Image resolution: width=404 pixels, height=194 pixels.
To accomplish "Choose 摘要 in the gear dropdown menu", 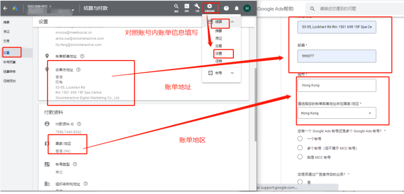I will [x=219, y=31].
